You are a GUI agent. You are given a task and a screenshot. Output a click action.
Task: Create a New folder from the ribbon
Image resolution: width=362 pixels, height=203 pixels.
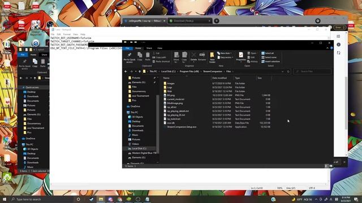pos(212,58)
